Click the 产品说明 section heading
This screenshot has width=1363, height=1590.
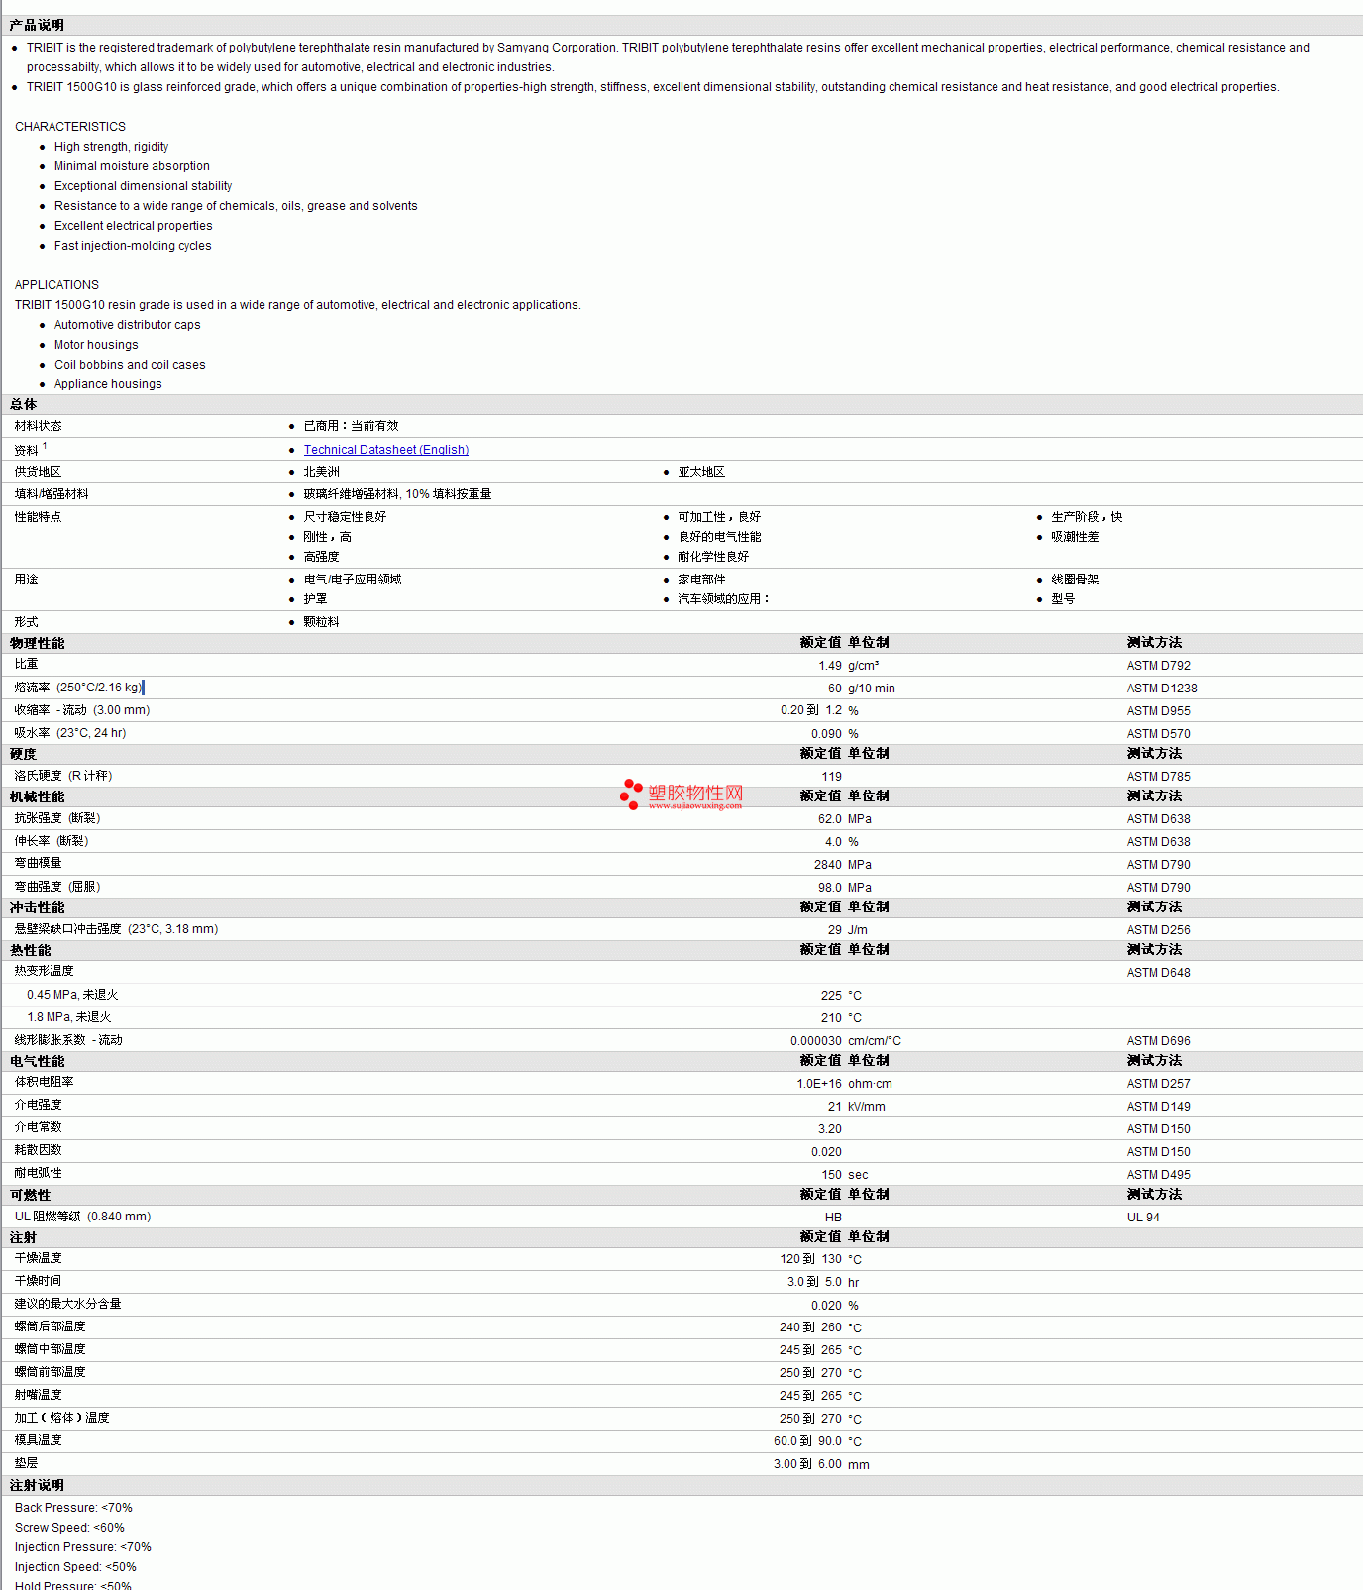click(x=37, y=25)
